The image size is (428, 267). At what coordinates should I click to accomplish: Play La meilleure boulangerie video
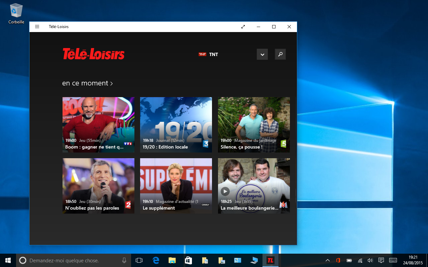pyautogui.click(x=225, y=191)
